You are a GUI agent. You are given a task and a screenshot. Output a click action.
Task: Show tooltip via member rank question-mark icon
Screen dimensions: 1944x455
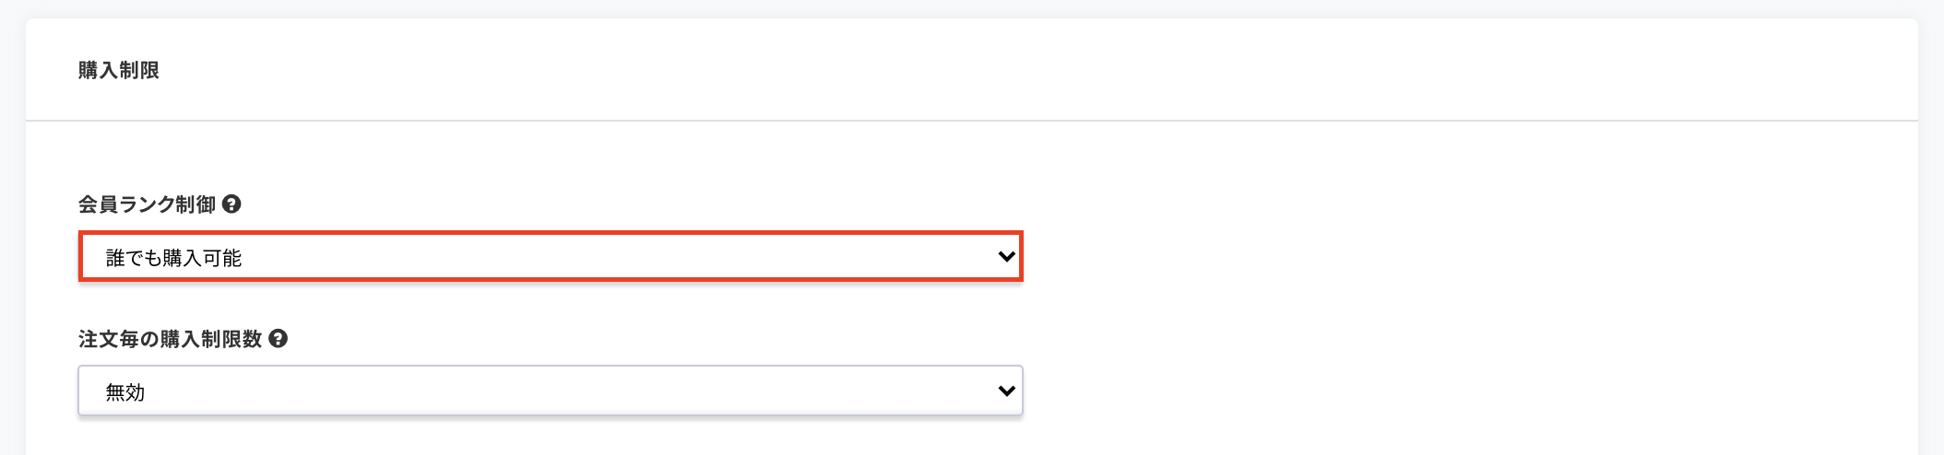pyautogui.click(x=231, y=204)
